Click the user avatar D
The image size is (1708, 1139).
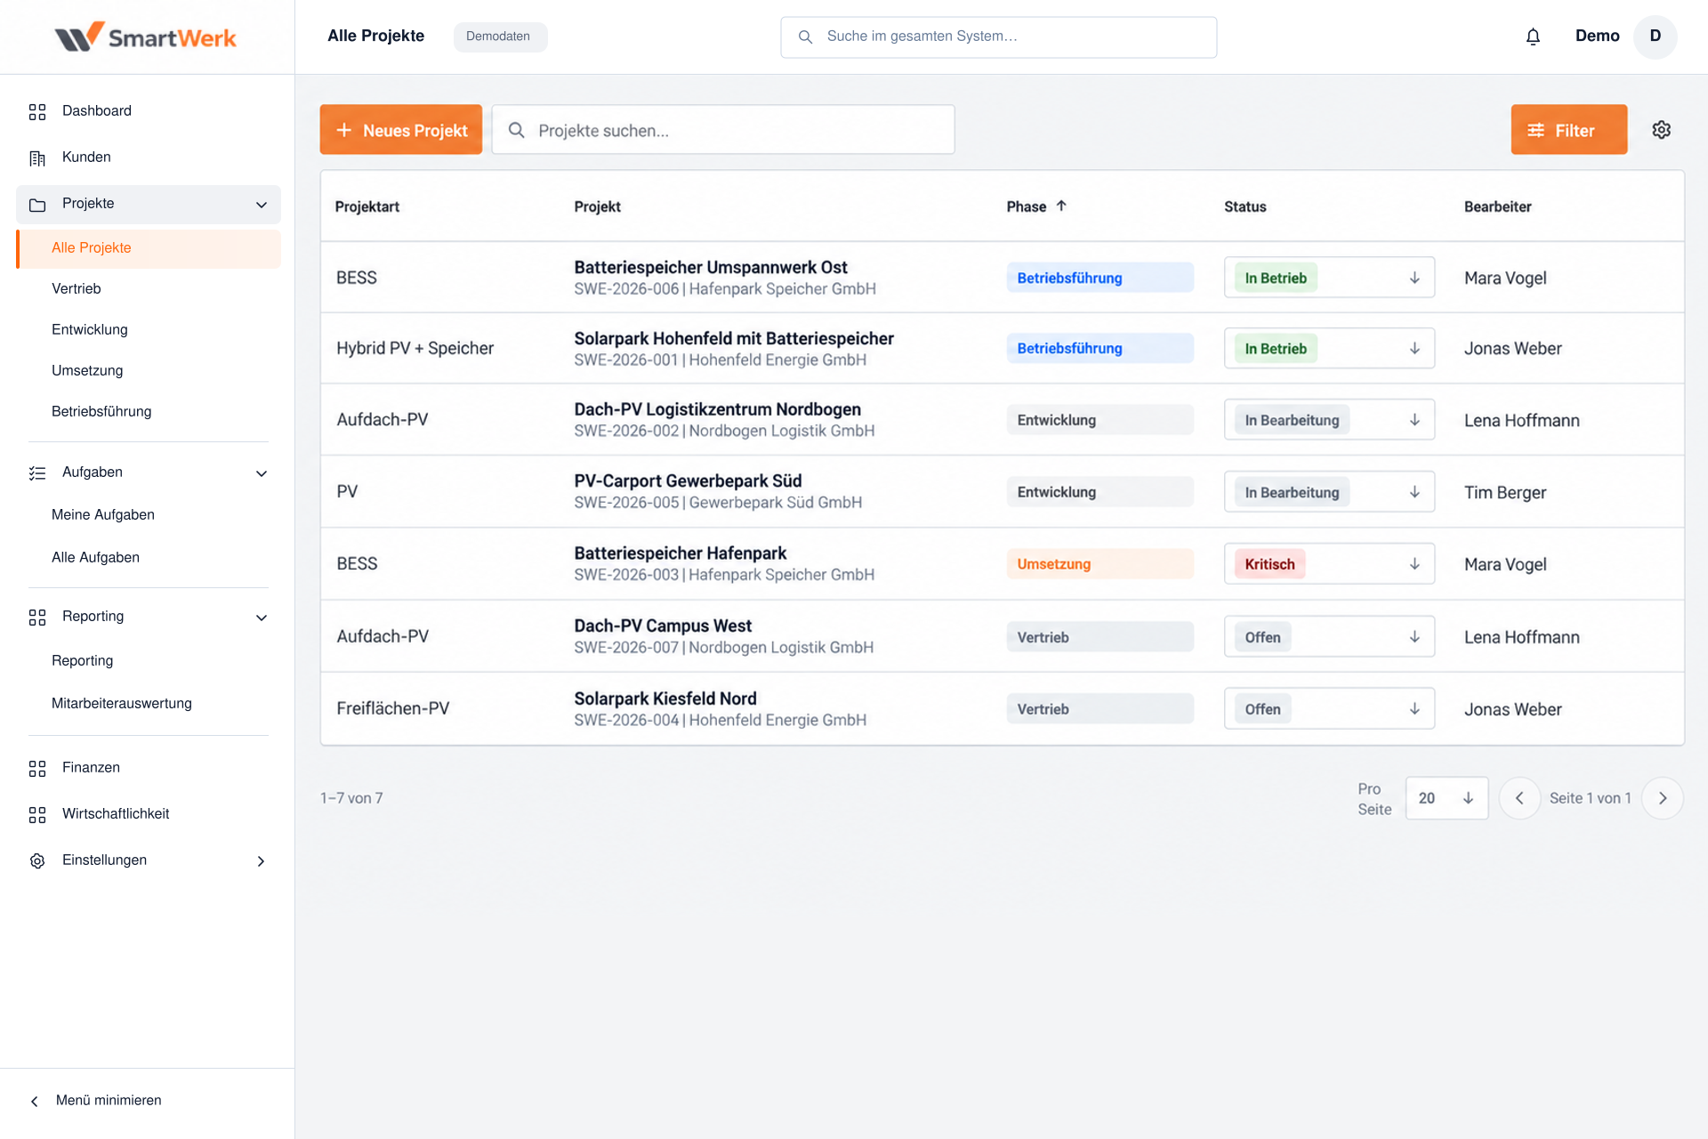point(1655,36)
